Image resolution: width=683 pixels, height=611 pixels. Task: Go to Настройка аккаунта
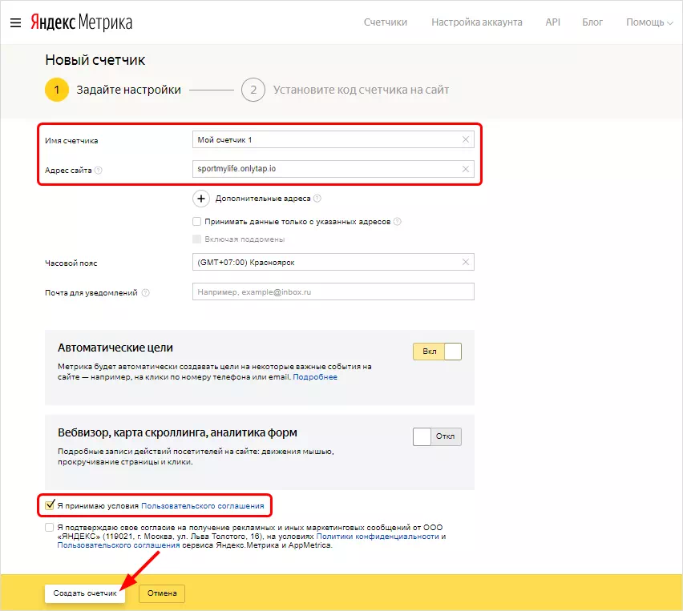point(476,22)
